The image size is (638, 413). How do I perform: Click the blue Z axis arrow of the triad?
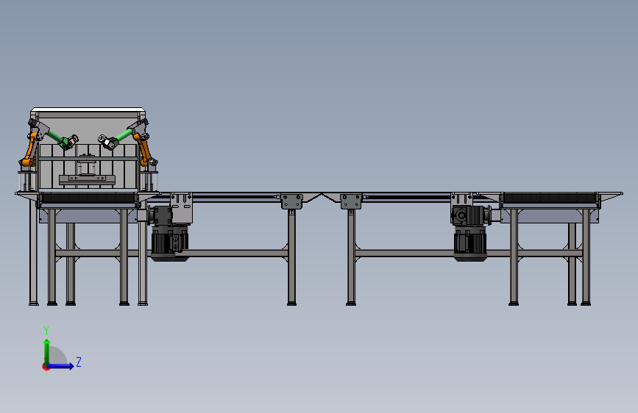(60, 366)
